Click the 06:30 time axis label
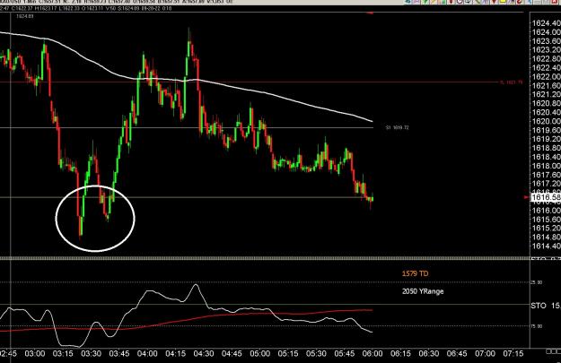 pyautogui.click(x=429, y=354)
